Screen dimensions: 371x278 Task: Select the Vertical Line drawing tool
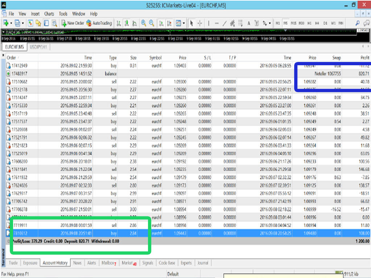pyautogui.click(x=209, y=23)
